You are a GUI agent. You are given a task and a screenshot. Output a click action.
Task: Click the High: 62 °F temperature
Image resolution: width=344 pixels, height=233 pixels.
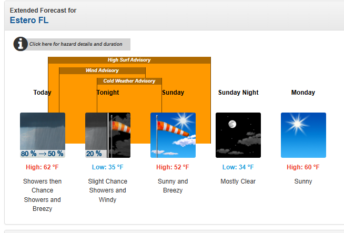coord(43,167)
